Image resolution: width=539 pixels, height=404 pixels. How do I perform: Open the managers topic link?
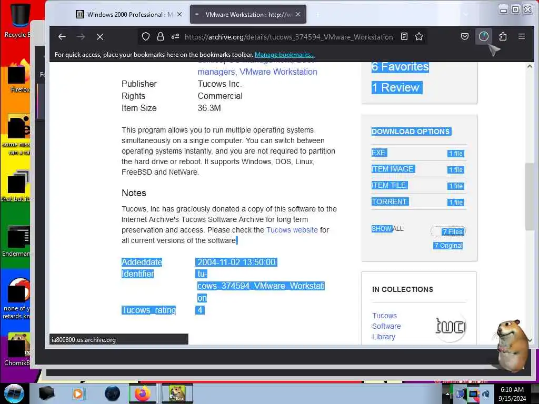coord(216,72)
